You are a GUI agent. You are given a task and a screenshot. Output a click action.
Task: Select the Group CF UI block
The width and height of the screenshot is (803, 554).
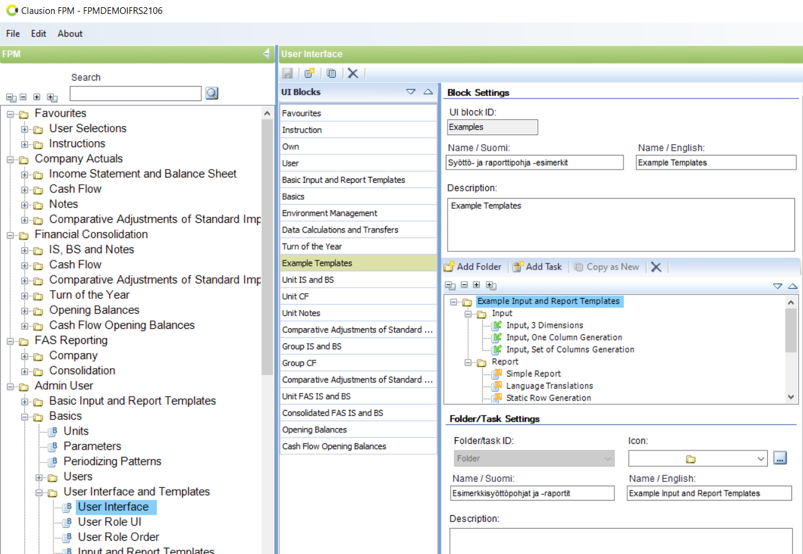pyautogui.click(x=358, y=363)
